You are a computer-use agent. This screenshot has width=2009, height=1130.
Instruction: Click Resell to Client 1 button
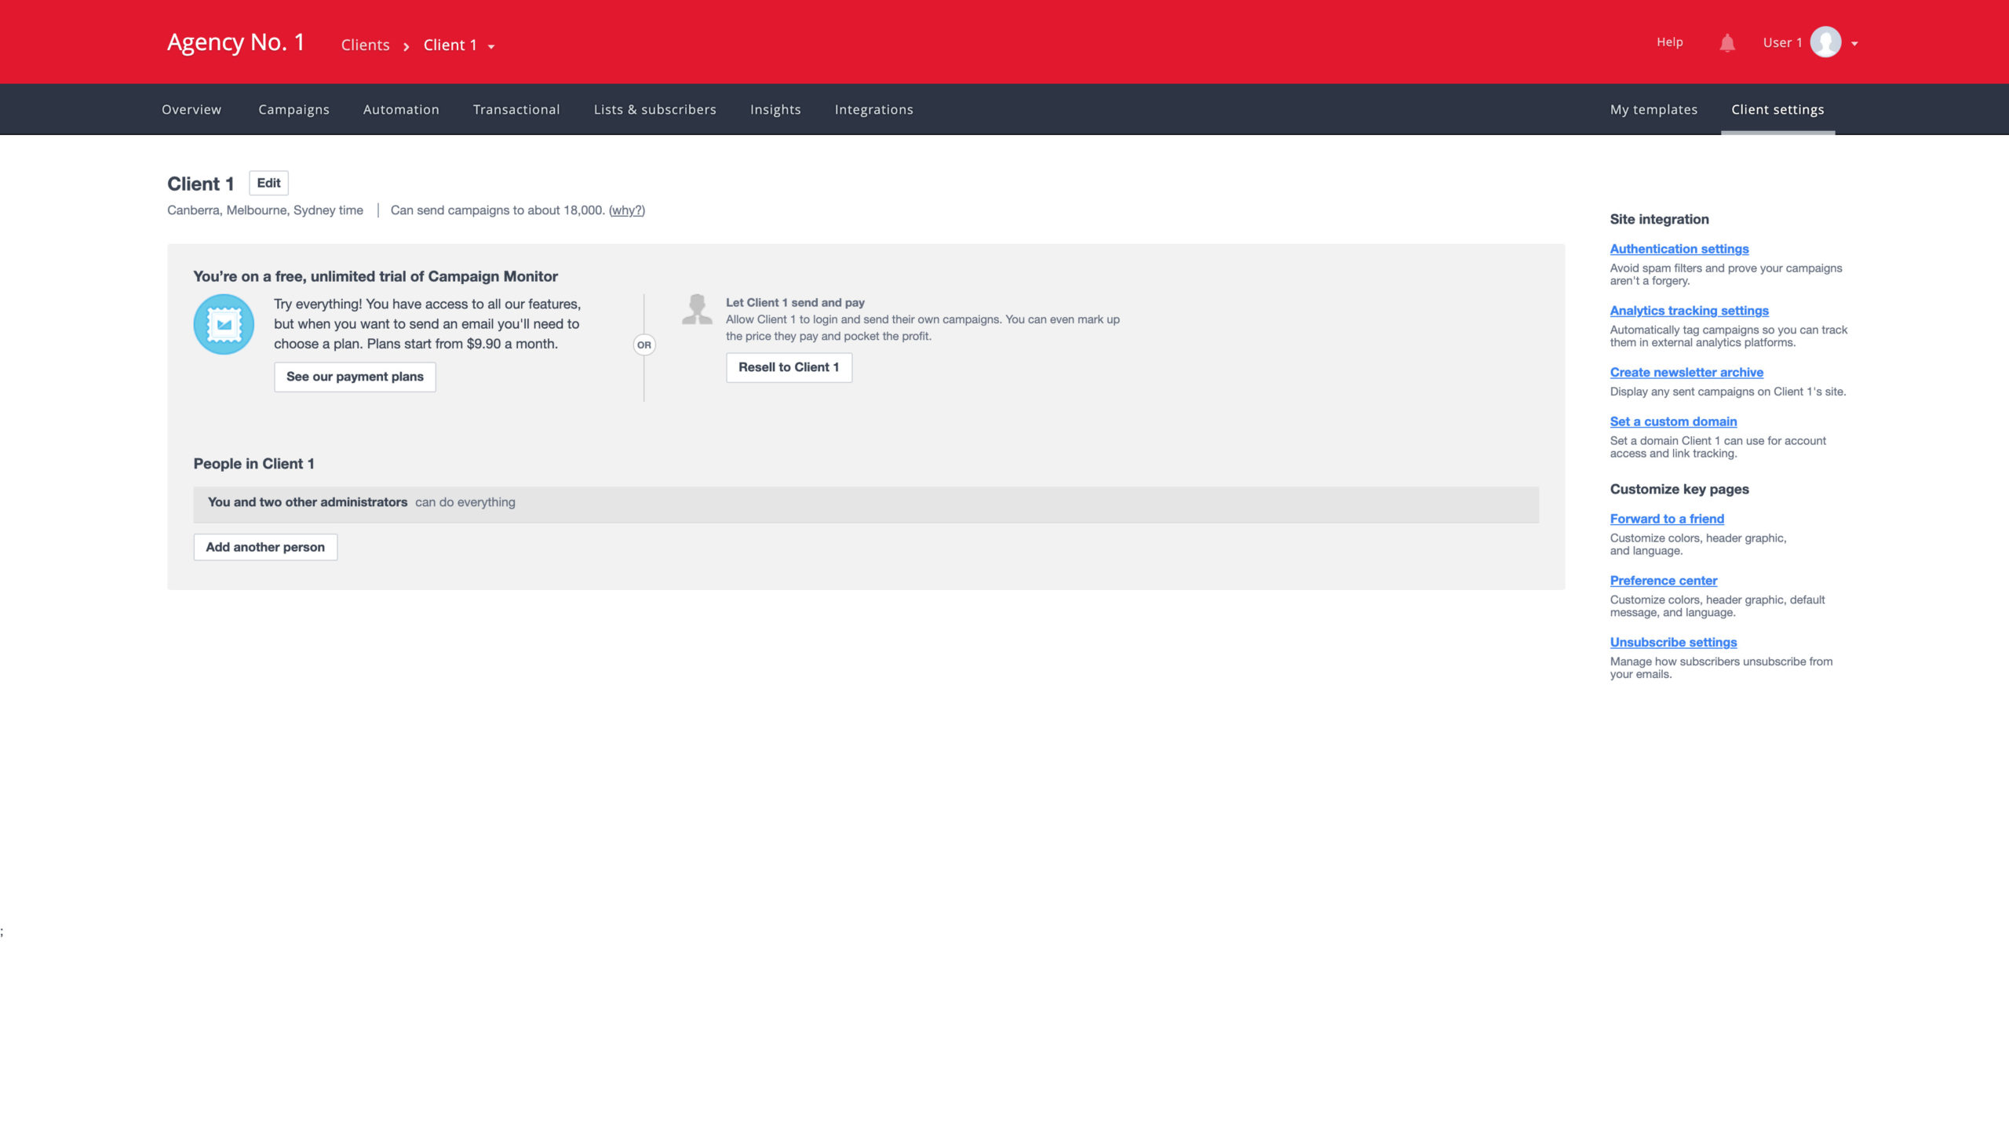click(x=788, y=367)
